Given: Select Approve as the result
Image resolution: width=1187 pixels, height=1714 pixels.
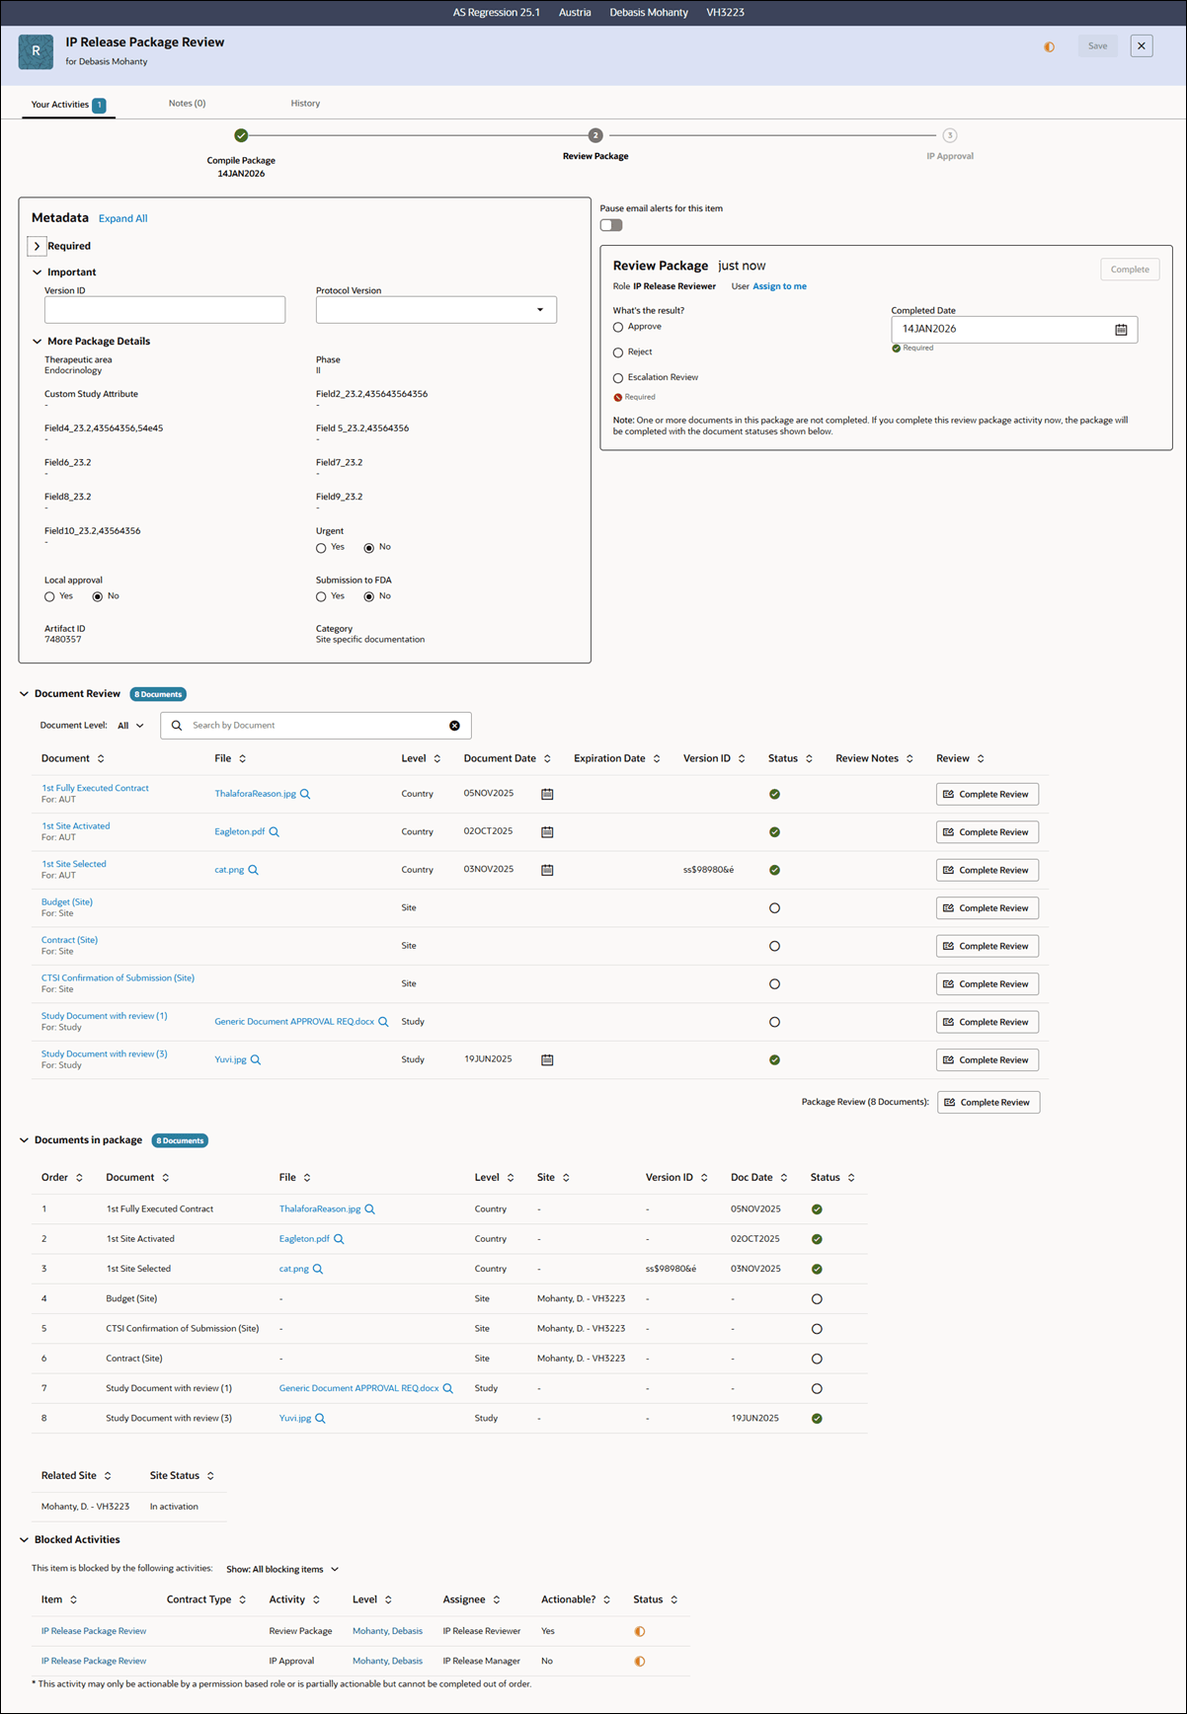Looking at the screenshot, I should [x=618, y=327].
